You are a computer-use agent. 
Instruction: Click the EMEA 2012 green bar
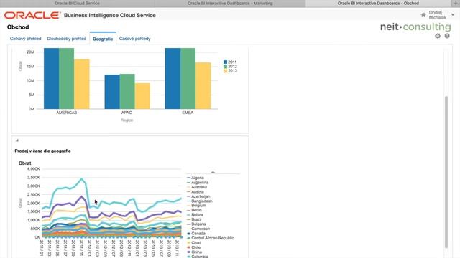tap(188, 78)
